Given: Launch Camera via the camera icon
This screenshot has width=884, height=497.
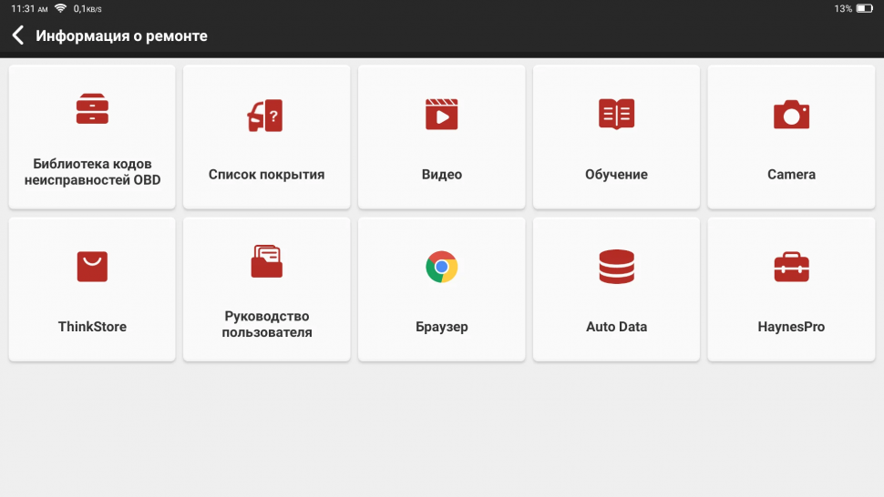Looking at the screenshot, I should (x=791, y=115).
